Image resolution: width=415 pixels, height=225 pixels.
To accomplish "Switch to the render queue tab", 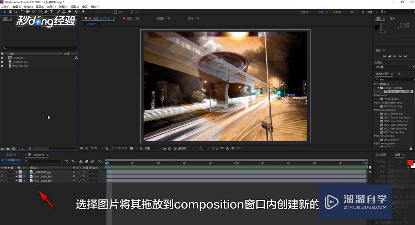I will click(x=11, y=155).
